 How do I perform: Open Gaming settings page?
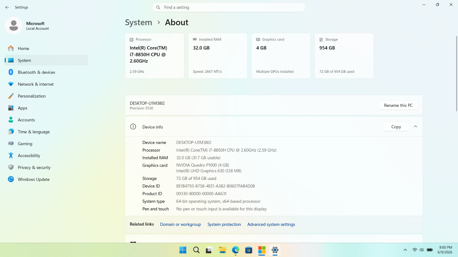[x=46, y=144]
